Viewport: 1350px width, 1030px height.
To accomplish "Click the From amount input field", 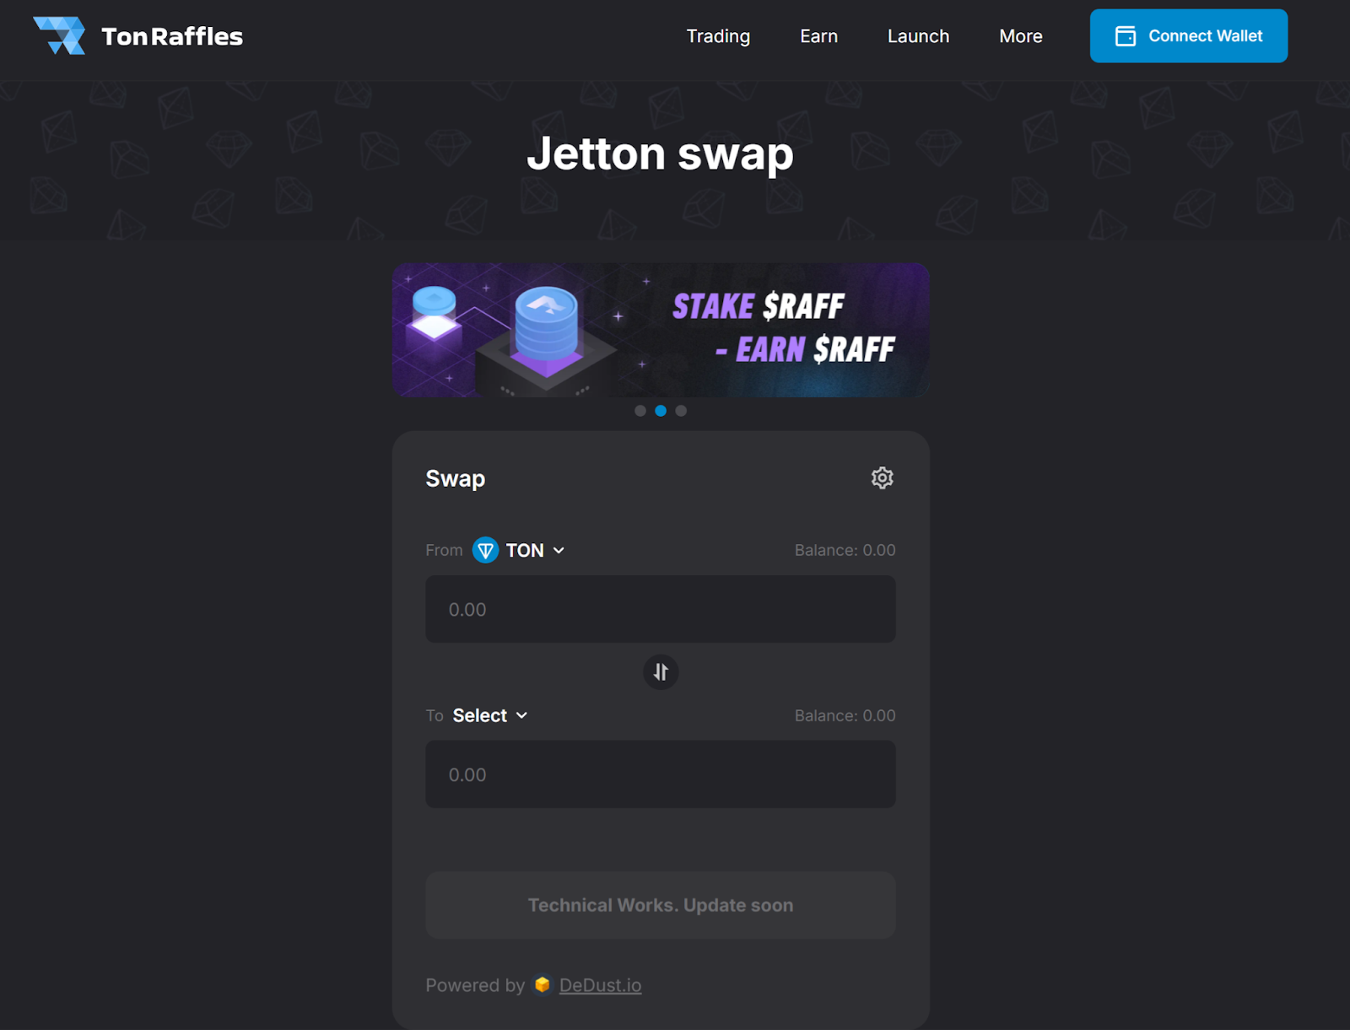I will pos(661,609).
